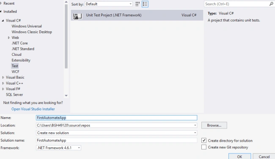The image size is (275, 159).
Task: Click the search magnifier icon
Action: (x=271, y=4)
